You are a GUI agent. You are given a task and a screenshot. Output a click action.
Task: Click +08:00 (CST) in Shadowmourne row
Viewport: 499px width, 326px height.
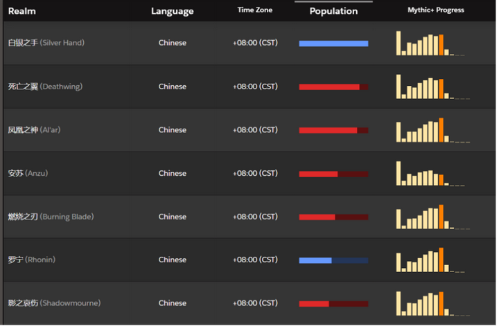[255, 303]
